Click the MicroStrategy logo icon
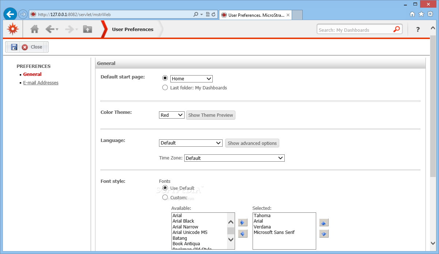This screenshot has height=254, width=439. coord(13,29)
